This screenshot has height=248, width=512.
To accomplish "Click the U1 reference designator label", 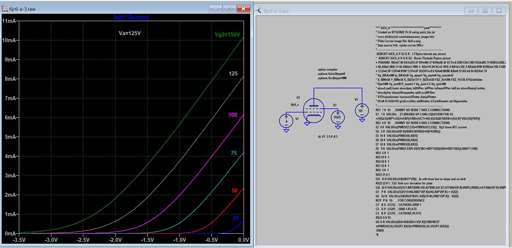I will click(298, 98).
